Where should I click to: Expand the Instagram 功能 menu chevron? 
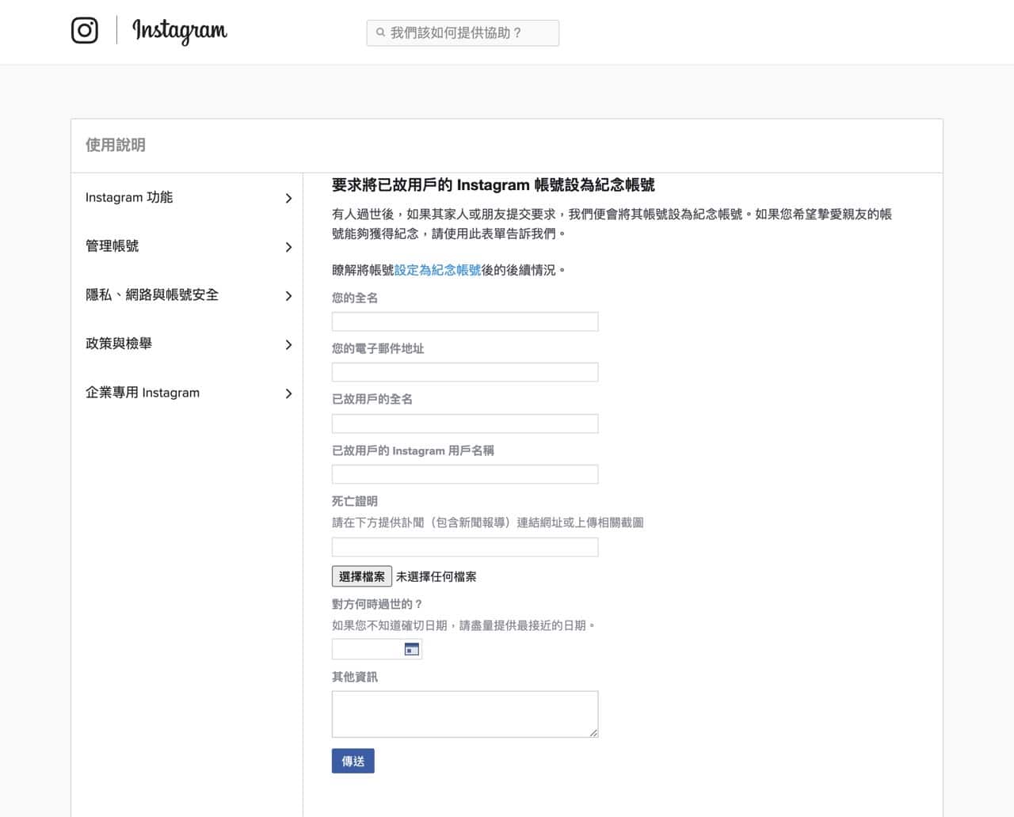tap(288, 198)
